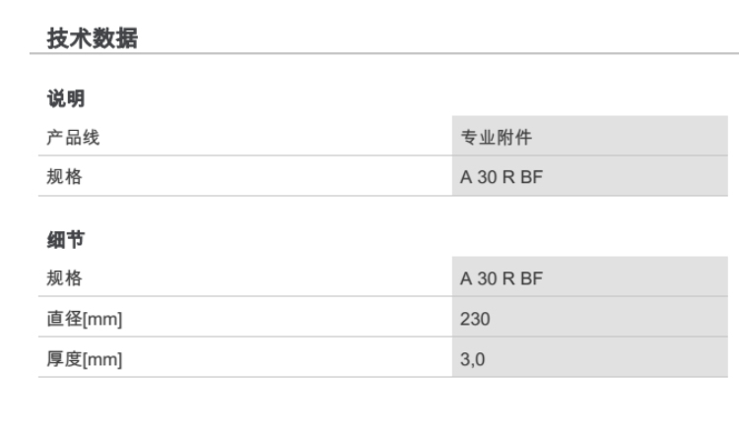Image resolution: width=739 pixels, height=431 pixels.
Task: Select the 说明 section heading
Action: (64, 99)
